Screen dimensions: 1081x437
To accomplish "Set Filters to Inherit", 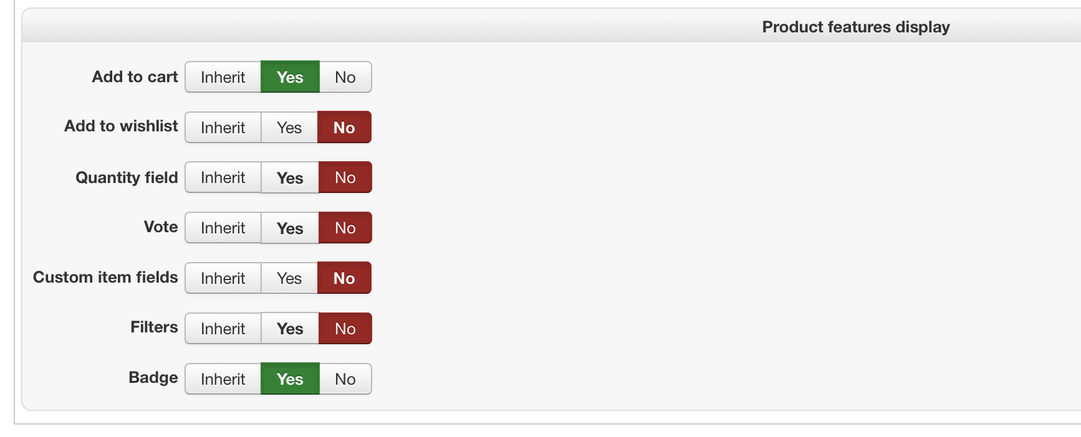I will (223, 329).
